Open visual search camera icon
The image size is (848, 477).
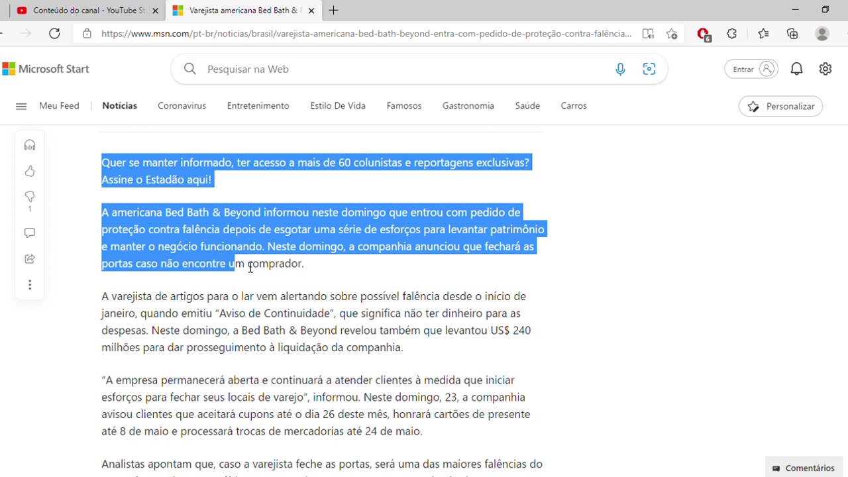click(649, 69)
